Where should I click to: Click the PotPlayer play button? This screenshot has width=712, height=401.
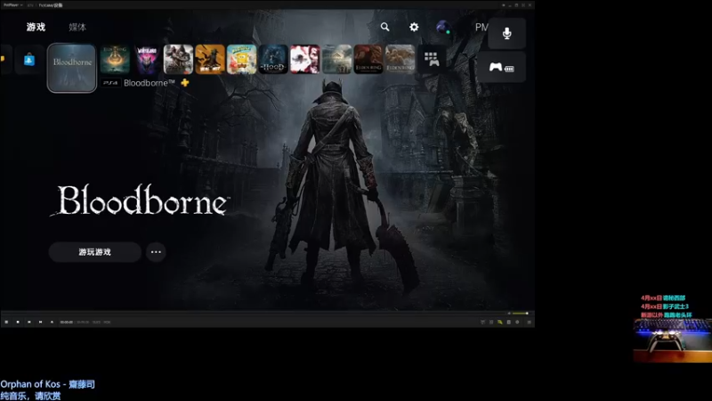(6, 322)
